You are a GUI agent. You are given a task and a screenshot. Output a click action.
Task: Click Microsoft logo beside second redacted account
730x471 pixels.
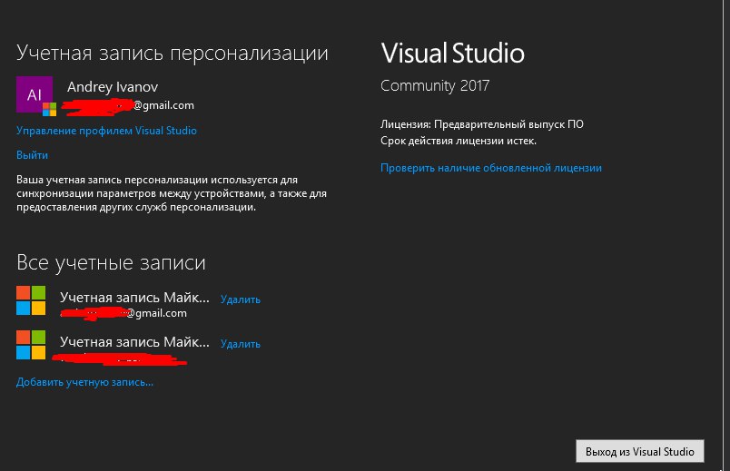point(31,345)
